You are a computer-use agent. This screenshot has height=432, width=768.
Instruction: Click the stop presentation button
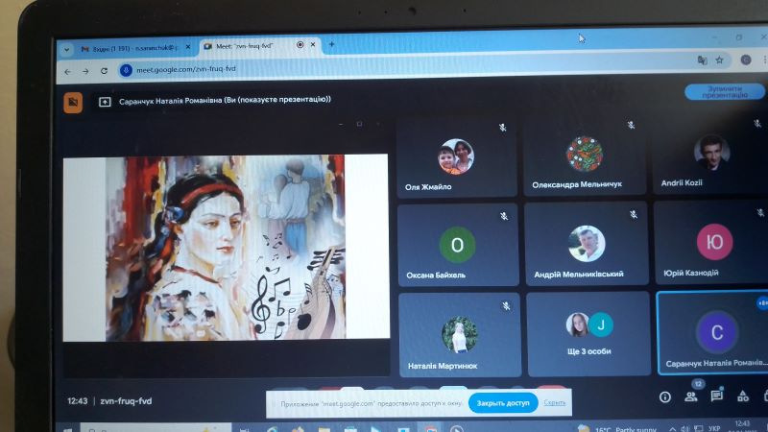tap(725, 91)
